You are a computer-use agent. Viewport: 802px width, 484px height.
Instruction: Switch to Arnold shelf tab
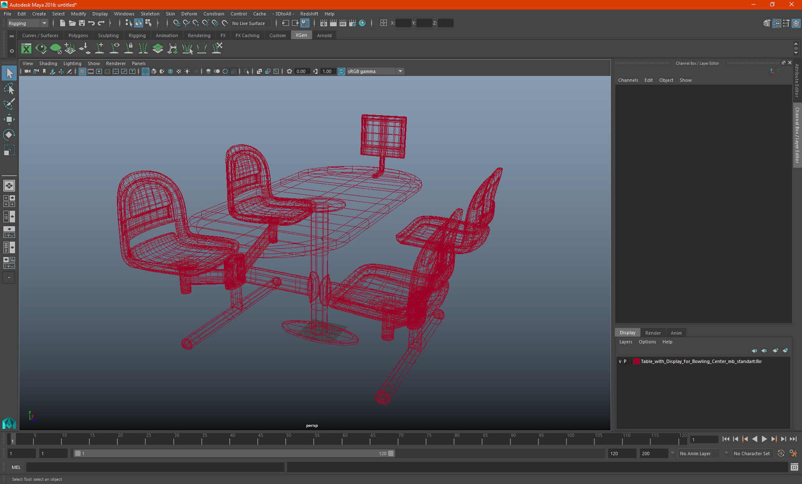(x=324, y=35)
